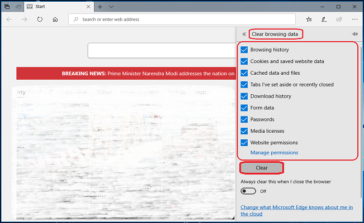Uncheck Browsing history checkbox
This screenshot has height=223, width=364.
coord(244,50)
